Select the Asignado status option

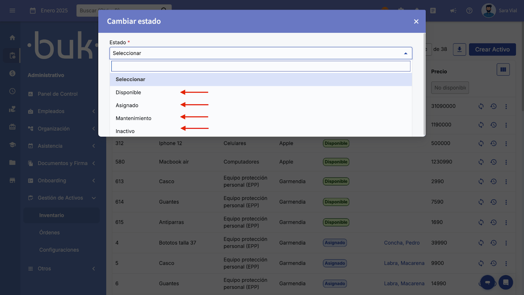127,105
